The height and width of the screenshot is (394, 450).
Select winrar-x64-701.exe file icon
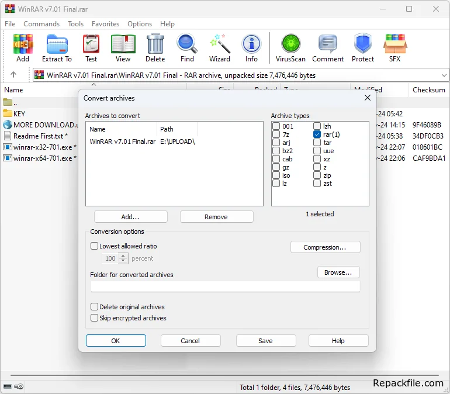(8, 158)
